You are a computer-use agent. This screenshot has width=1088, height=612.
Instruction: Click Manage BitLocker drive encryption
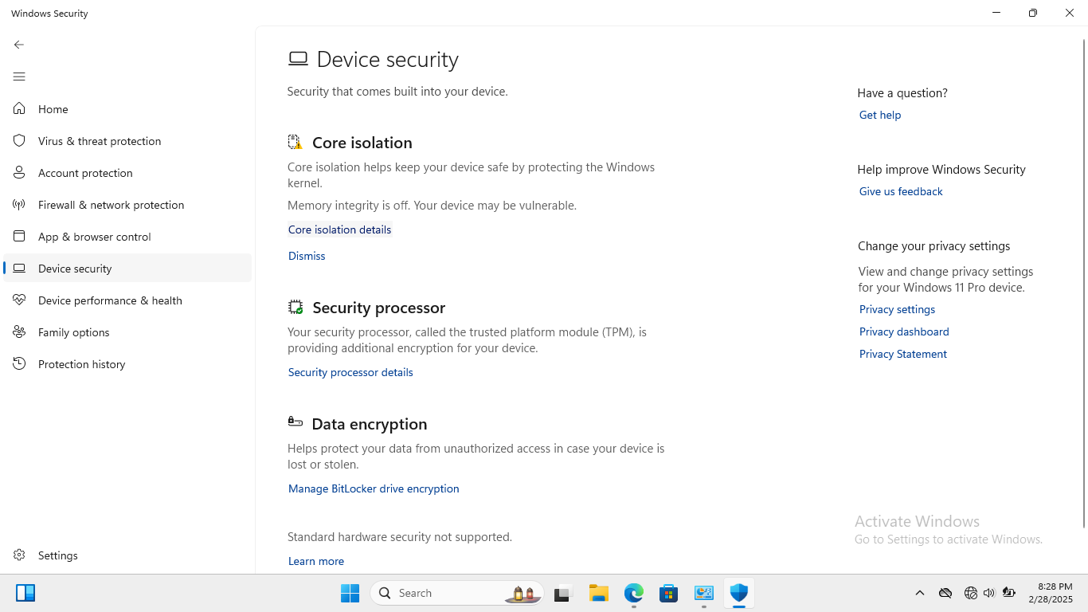(374, 488)
